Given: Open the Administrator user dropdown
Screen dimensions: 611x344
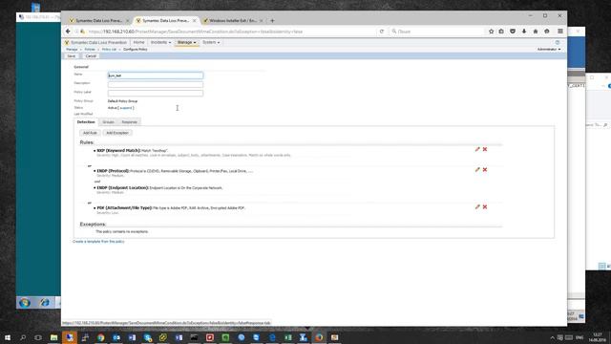Looking at the screenshot, I should click(x=549, y=49).
